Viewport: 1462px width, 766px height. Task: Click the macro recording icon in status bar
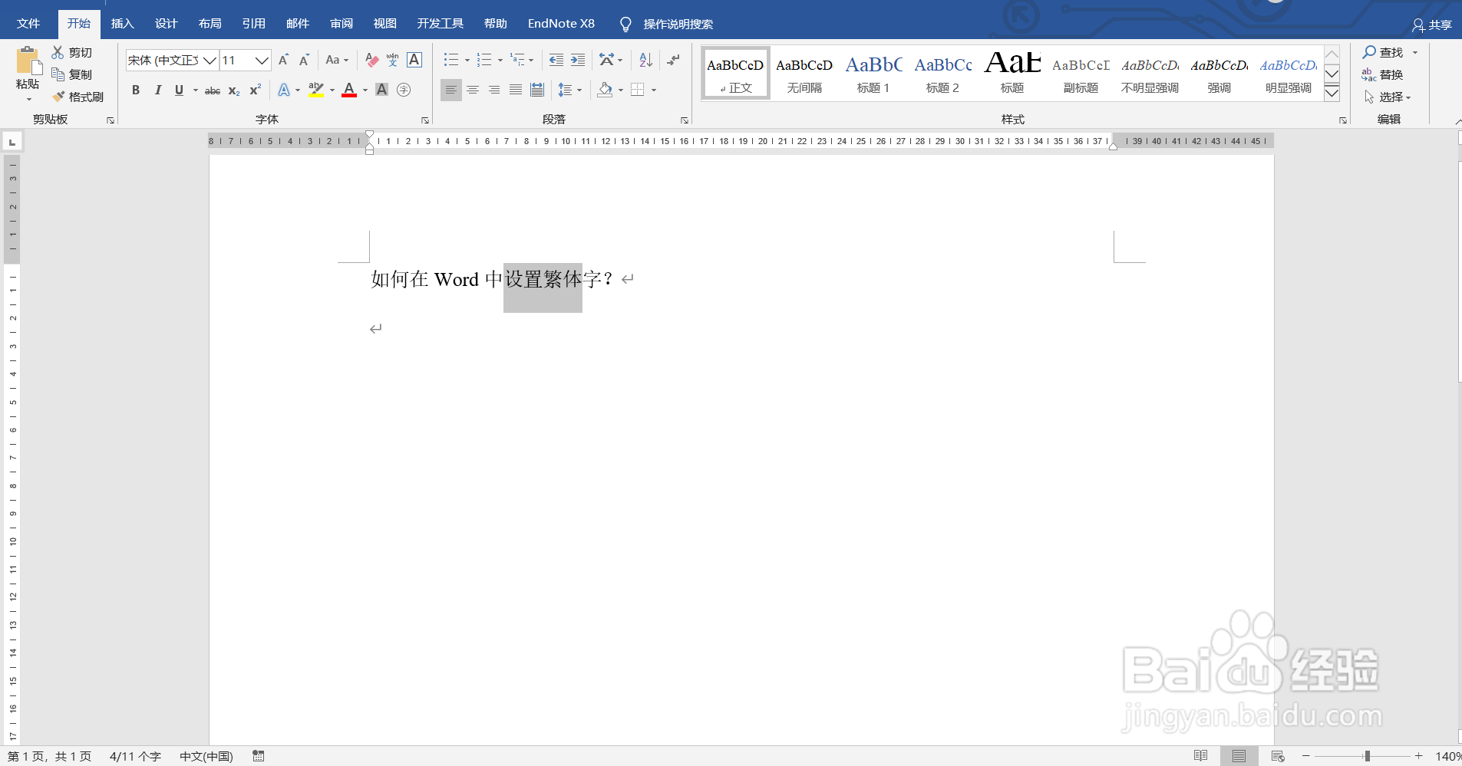[259, 756]
